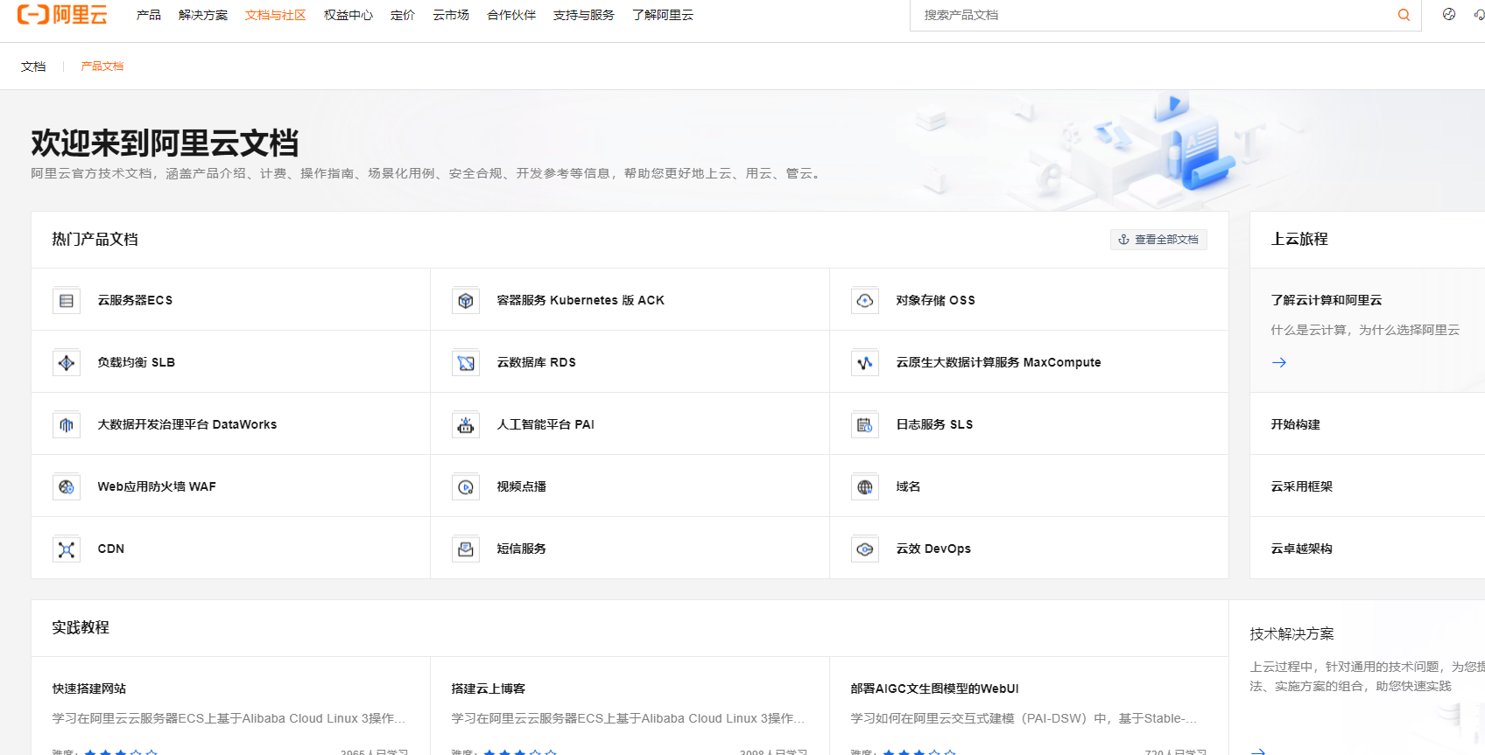Open the 解决方案 menu
Image resolution: width=1485 pixels, height=755 pixels.
point(203,15)
